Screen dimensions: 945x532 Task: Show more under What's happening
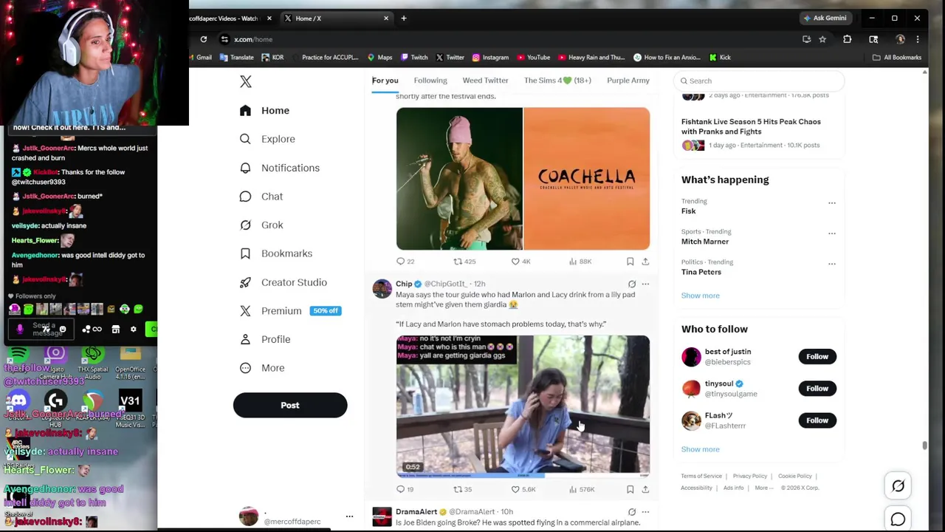[700, 296]
